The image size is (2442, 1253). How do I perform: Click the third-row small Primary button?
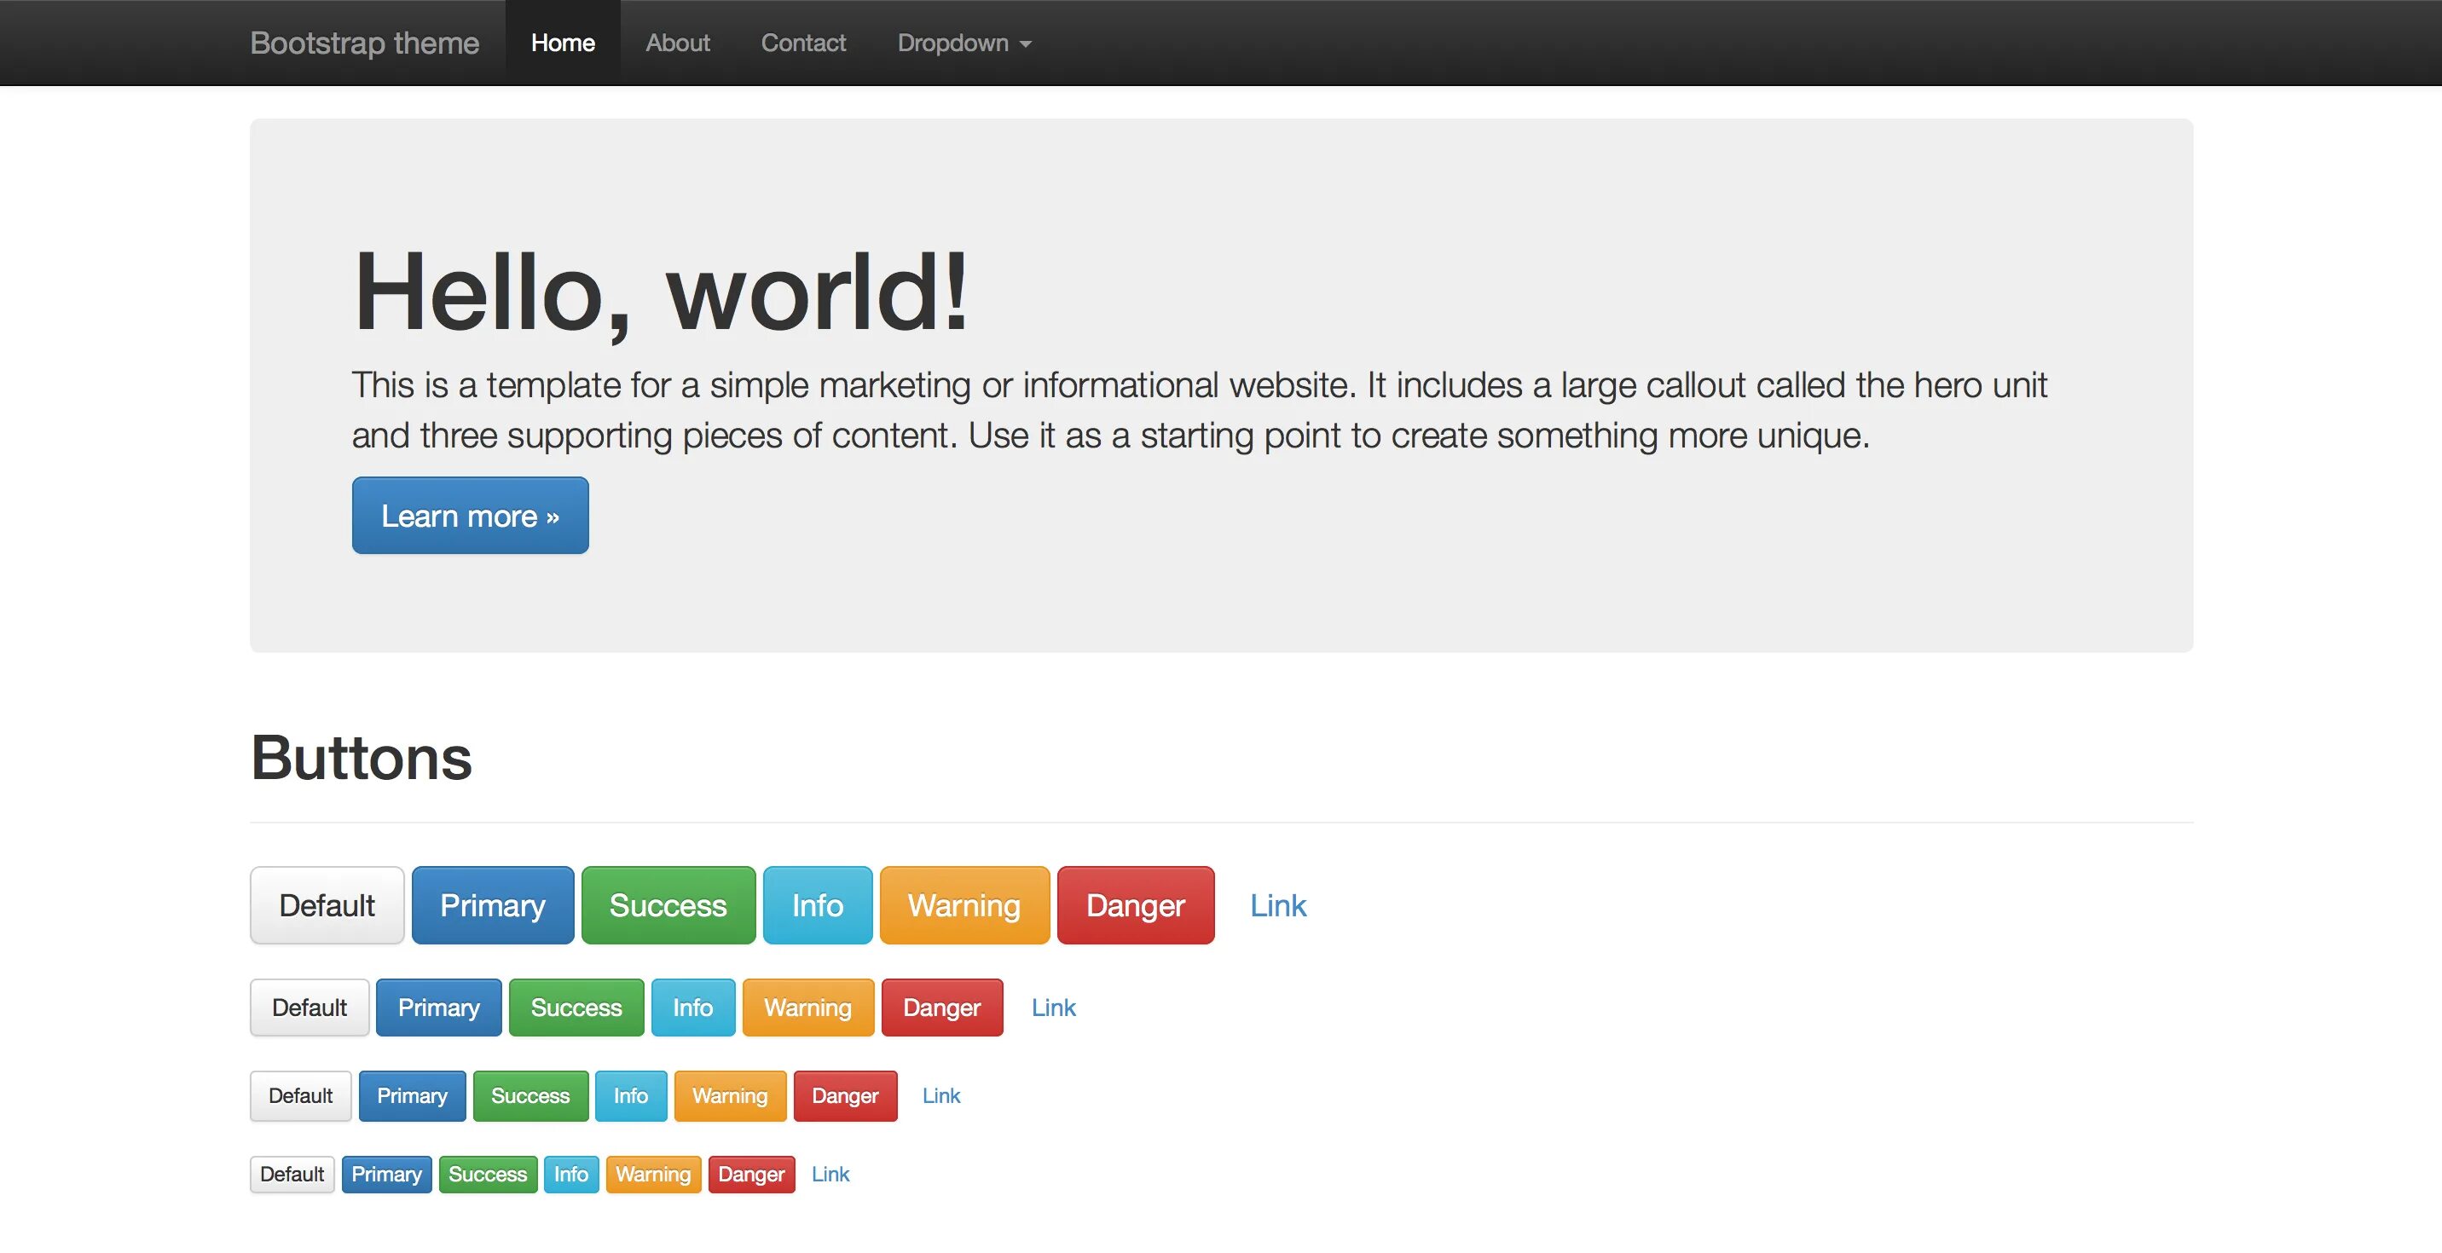(x=412, y=1095)
